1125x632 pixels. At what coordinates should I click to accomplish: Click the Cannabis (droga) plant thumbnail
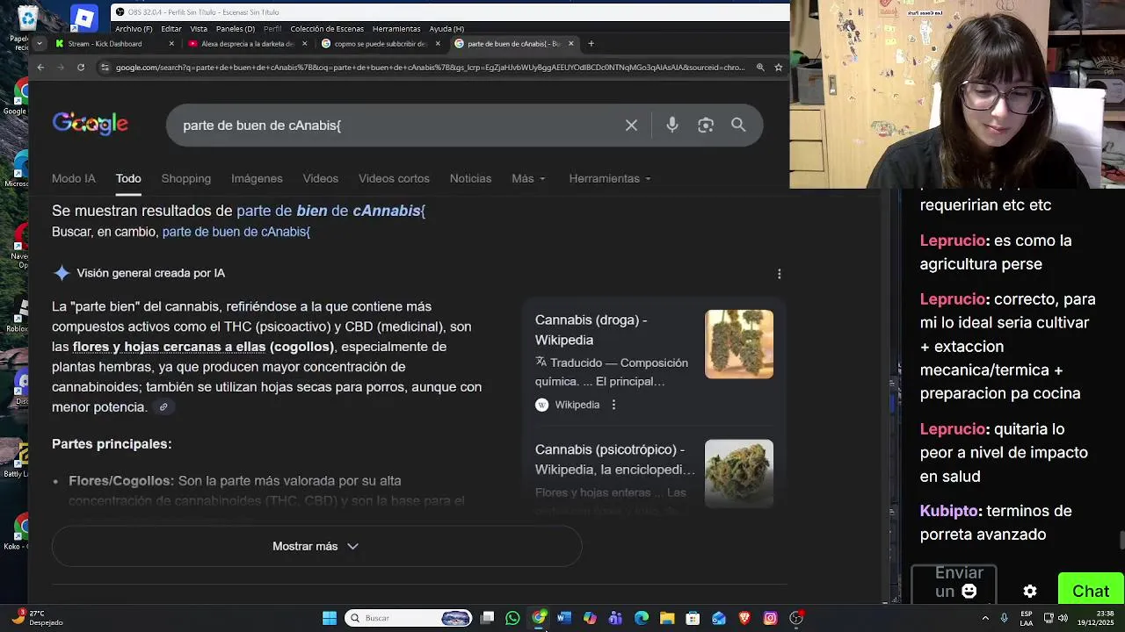739,344
